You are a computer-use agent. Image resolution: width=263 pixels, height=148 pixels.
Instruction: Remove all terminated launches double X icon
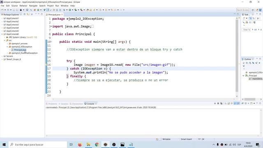pos(221,104)
